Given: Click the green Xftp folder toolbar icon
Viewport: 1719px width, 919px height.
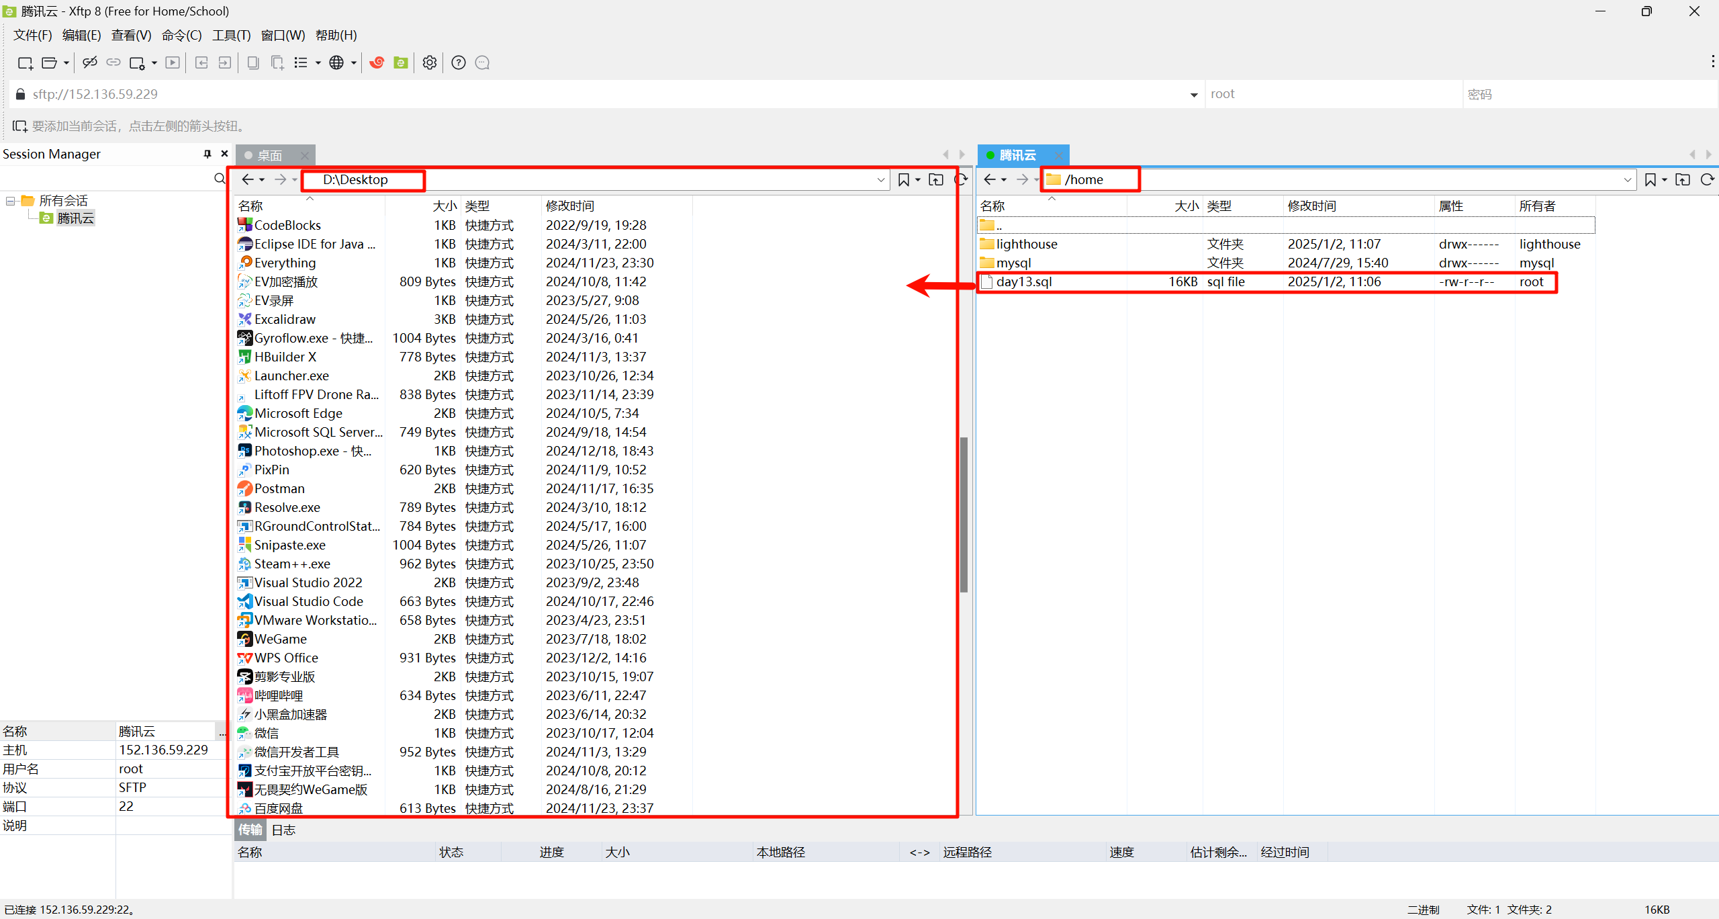Looking at the screenshot, I should (x=401, y=62).
